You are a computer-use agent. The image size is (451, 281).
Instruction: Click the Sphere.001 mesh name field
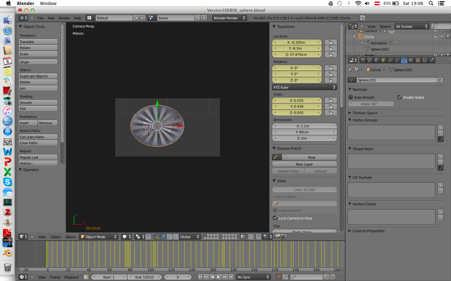[397, 80]
